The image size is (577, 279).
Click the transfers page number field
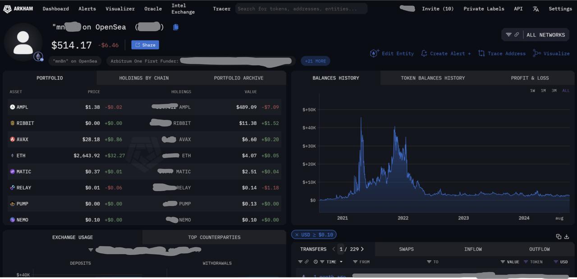tap(341, 249)
